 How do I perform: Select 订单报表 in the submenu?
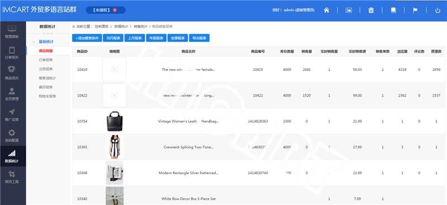46,60
